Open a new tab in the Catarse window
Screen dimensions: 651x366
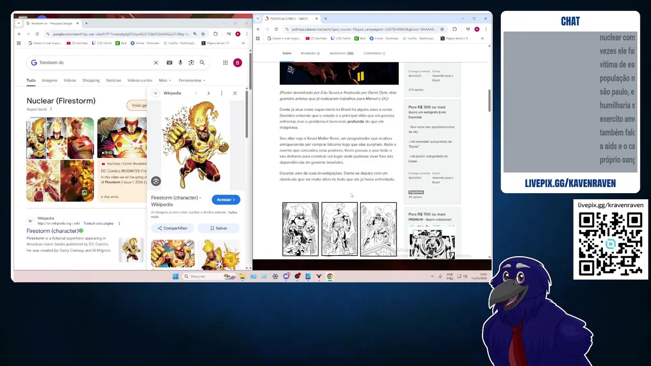[x=325, y=18]
